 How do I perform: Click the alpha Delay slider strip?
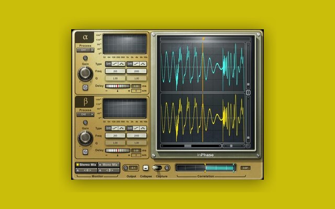coord(118,86)
